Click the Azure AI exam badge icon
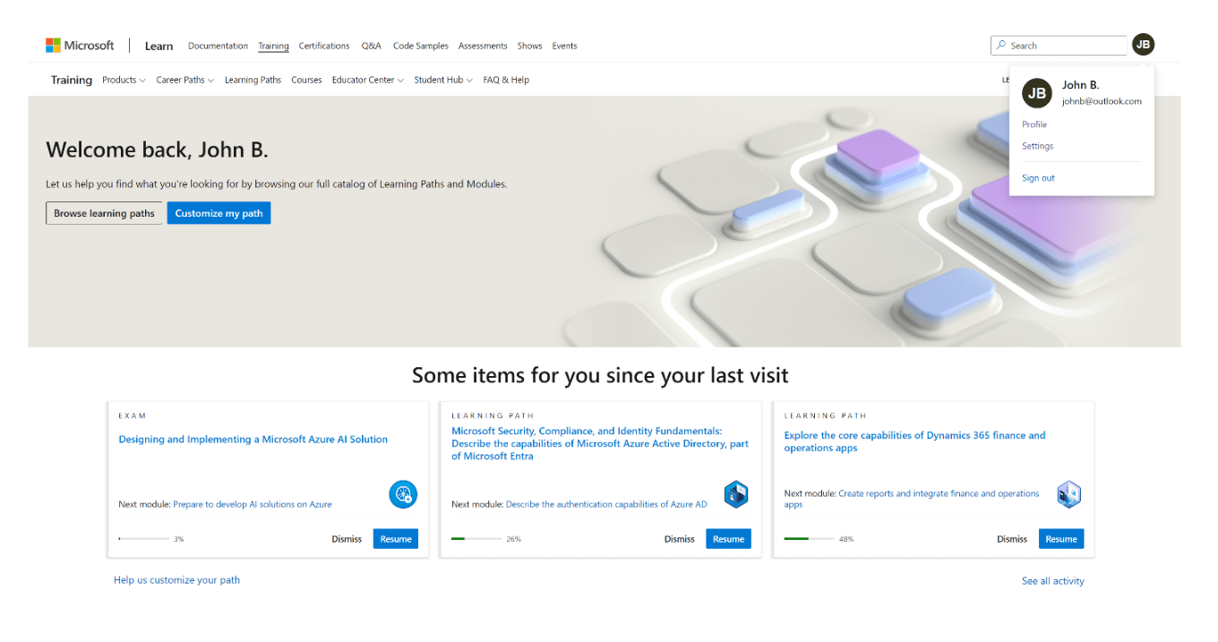This screenshot has height=642, width=1218. tap(403, 494)
